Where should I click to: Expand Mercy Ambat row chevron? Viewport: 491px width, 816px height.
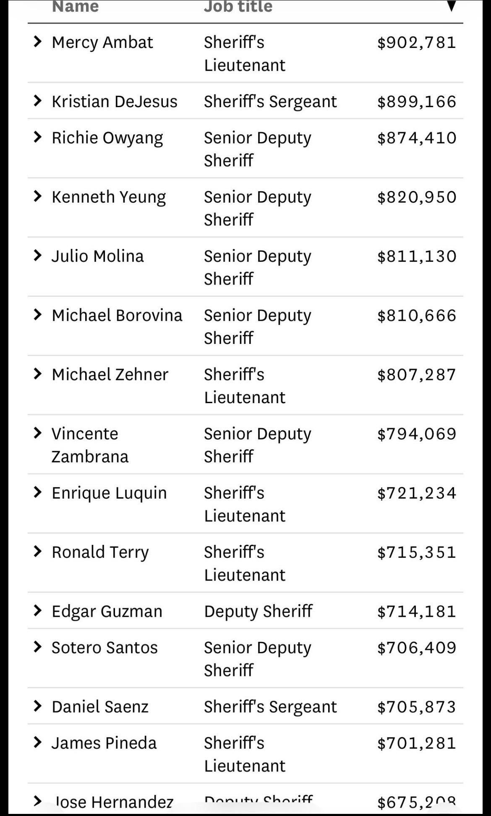[x=38, y=42]
